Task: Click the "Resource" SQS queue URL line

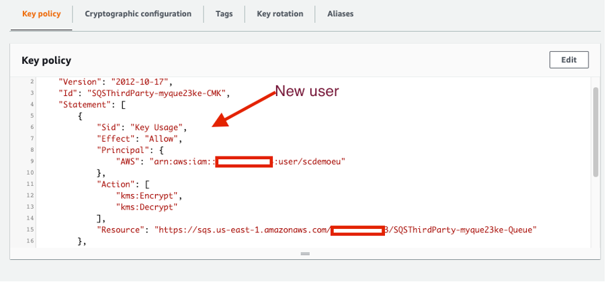Action: 317,230
